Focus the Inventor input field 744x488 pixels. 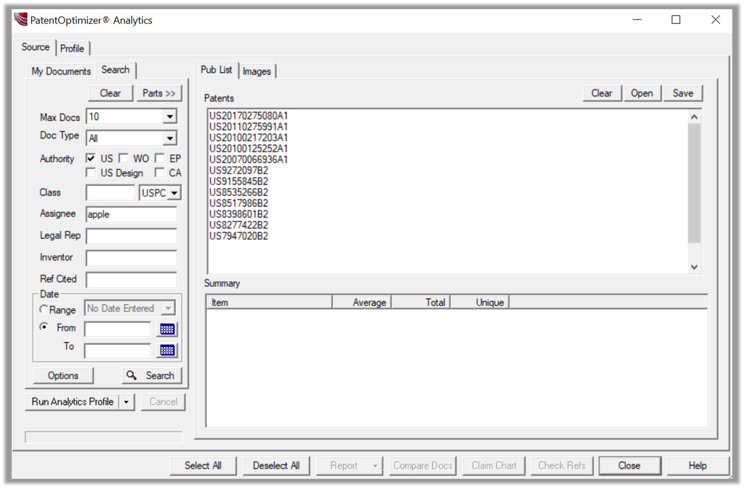click(132, 258)
